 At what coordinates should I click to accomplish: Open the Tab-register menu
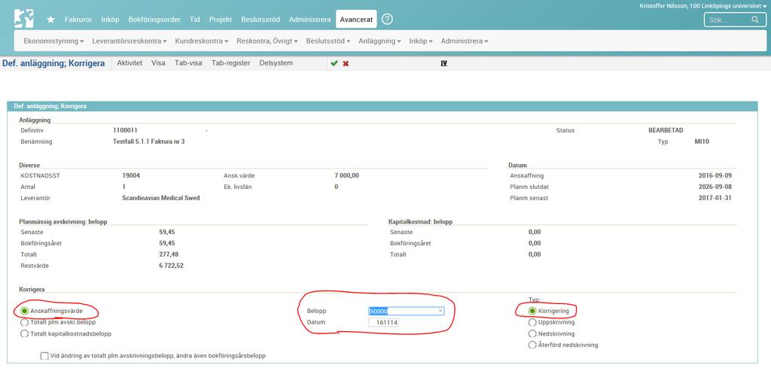coord(230,63)
